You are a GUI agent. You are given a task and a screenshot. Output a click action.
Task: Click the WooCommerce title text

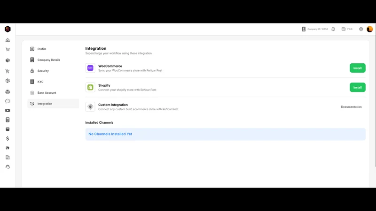(110, 66)
